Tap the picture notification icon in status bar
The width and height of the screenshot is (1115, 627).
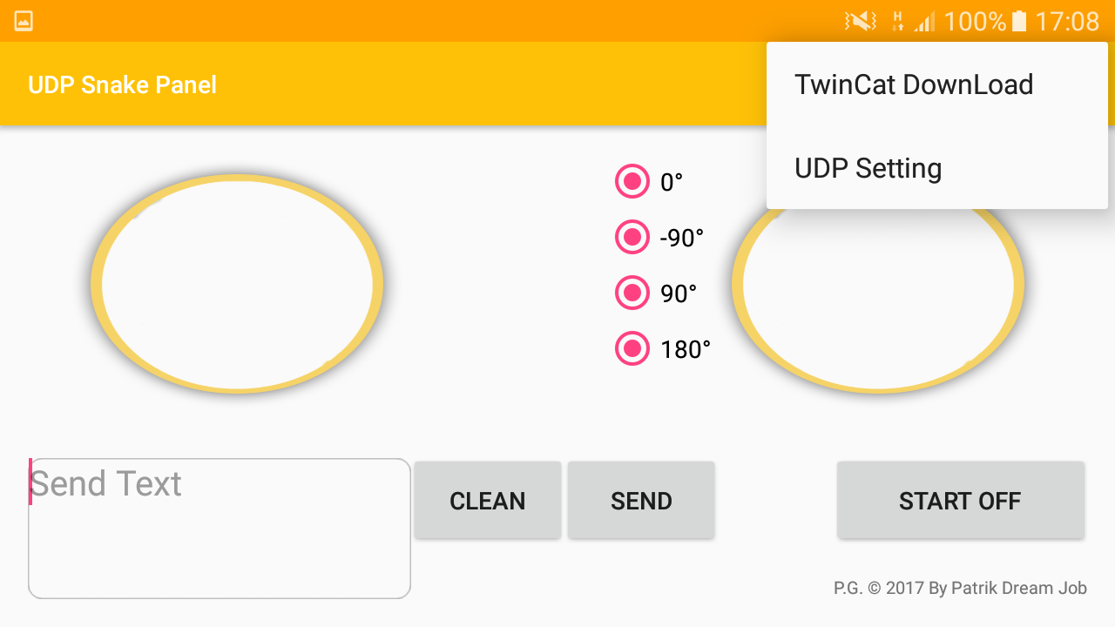[x=24, y=21]
